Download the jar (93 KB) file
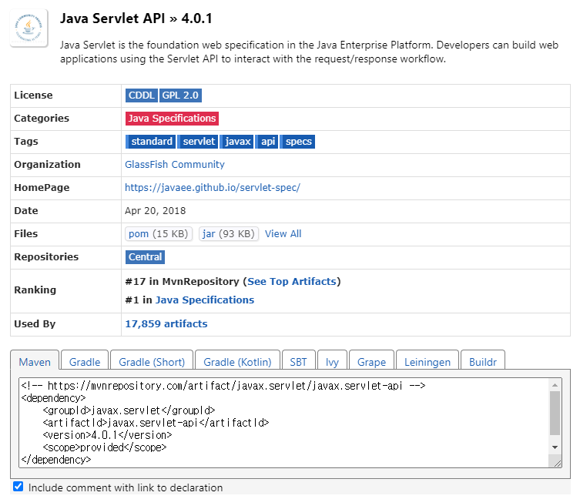 click(229, 234)
